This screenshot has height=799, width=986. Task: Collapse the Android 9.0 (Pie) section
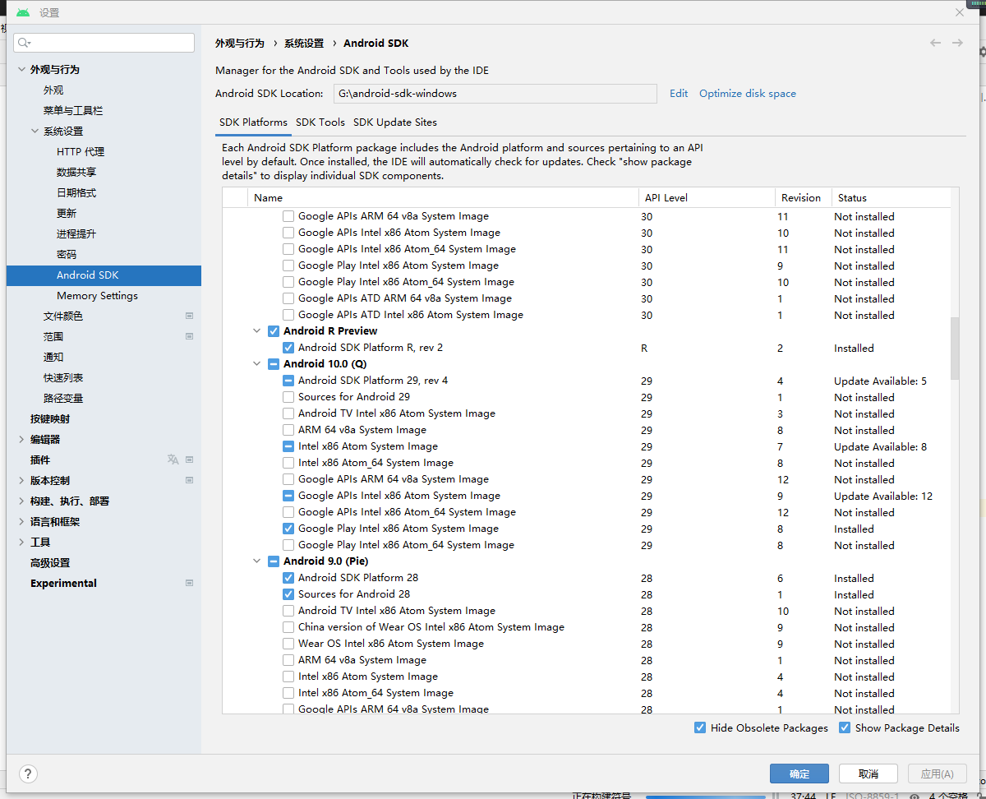pyautogui.click(x=256, y=561)
